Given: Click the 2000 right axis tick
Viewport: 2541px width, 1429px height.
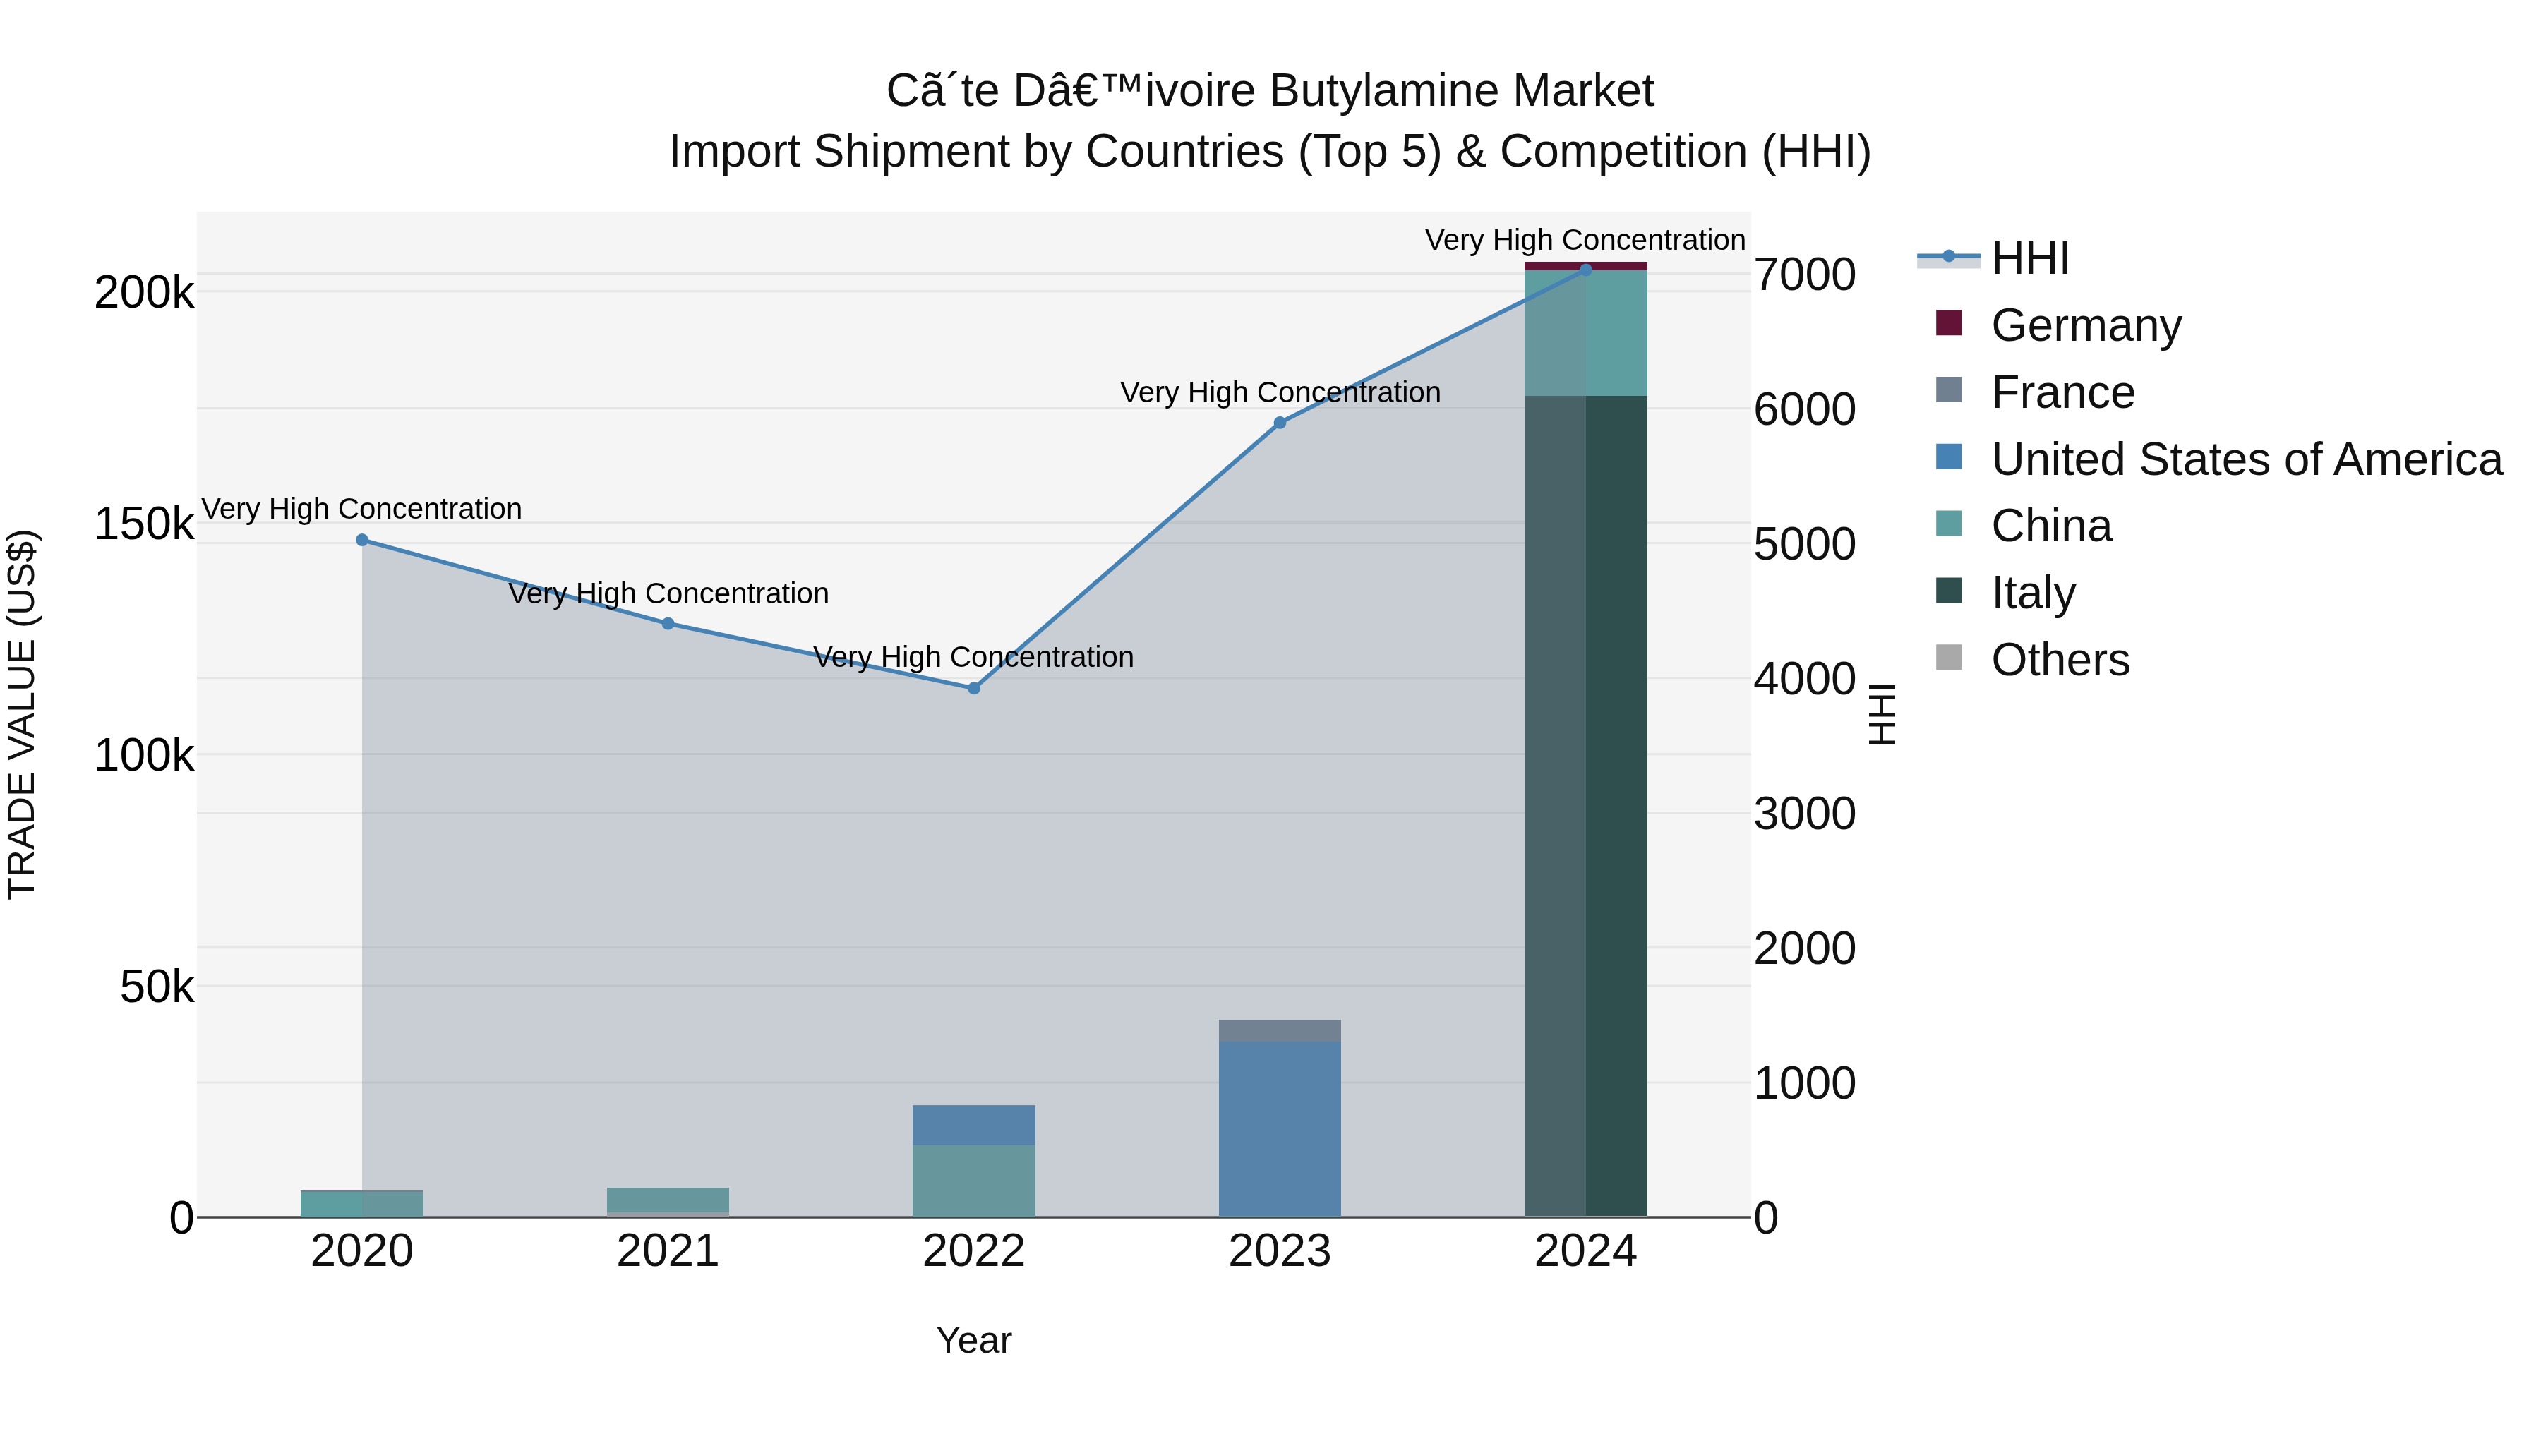Looking at the screenshot, I should (1805, 948).
